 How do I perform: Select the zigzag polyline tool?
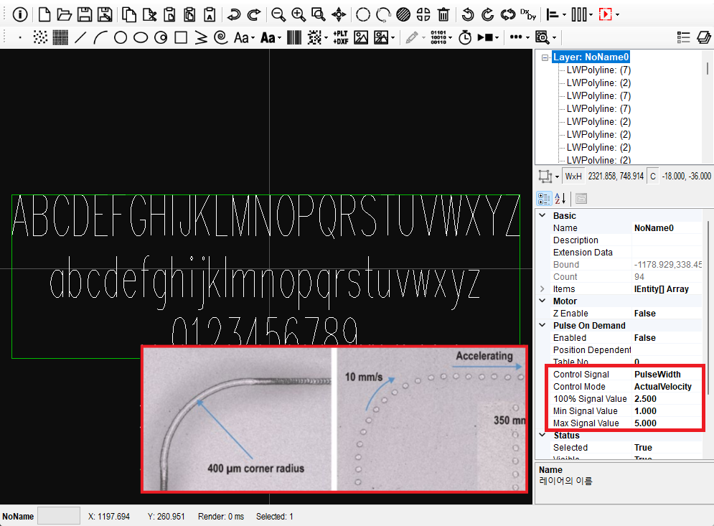(x=201, y=37)
